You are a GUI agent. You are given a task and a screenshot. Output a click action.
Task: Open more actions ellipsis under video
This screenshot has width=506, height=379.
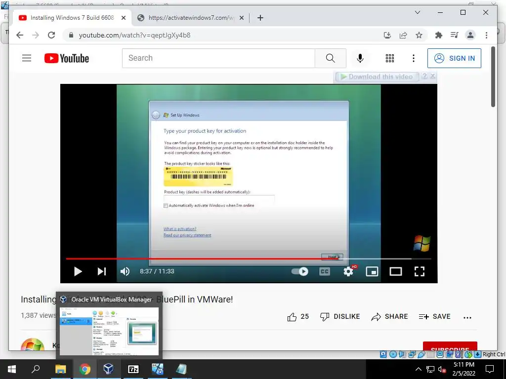(x=467, y=317)
